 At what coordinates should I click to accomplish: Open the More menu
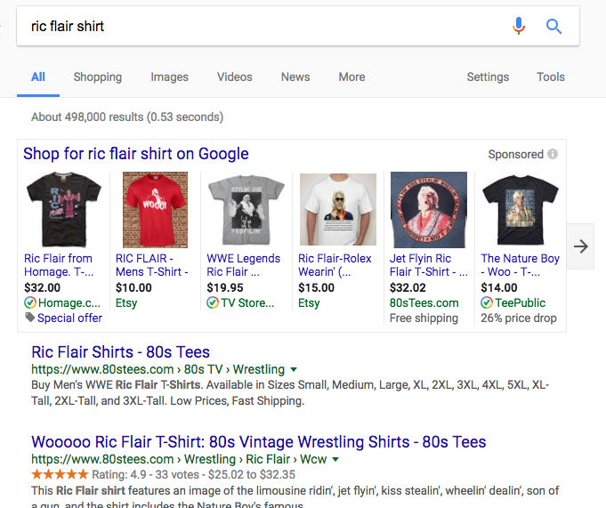(x=351, y=77)
